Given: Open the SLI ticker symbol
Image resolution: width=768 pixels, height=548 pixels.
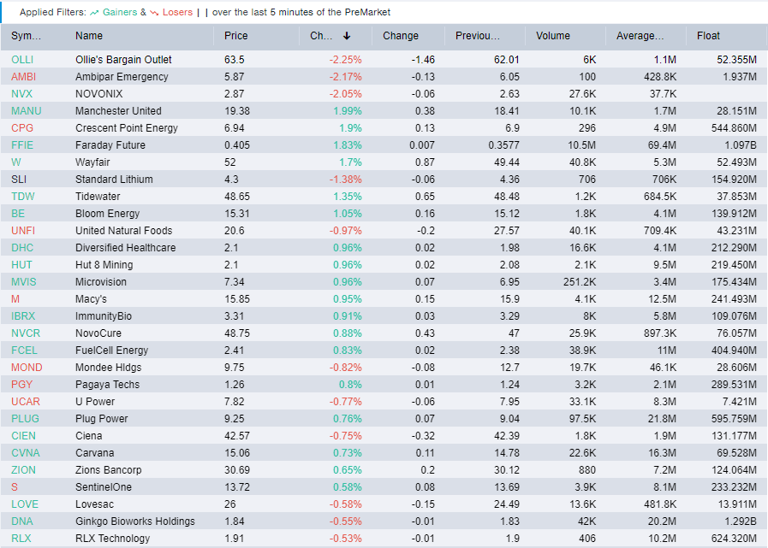Looking at the screenshot, I should click(x=19, y=180).
